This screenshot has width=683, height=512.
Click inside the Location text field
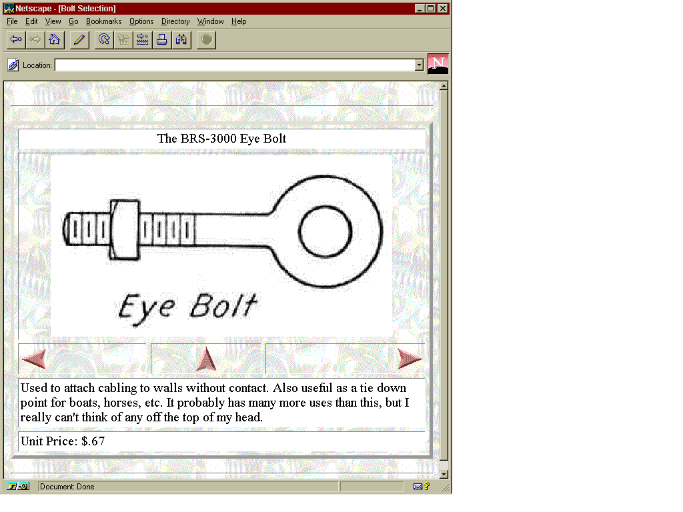click(233, 65)
